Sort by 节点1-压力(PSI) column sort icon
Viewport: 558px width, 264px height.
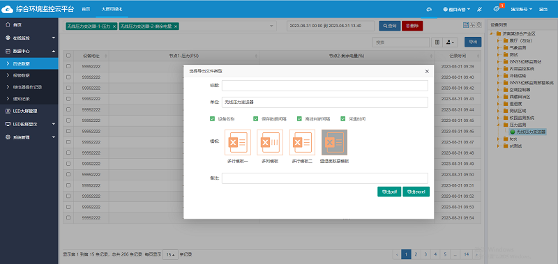tap(256, 56)
